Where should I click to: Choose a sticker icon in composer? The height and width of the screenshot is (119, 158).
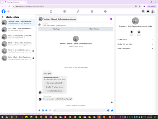(x=46, y=110)
